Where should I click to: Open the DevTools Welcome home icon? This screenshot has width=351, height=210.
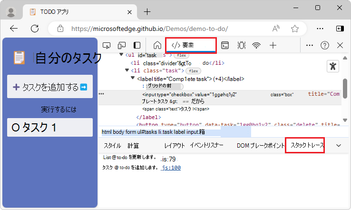tap(157, 45)
